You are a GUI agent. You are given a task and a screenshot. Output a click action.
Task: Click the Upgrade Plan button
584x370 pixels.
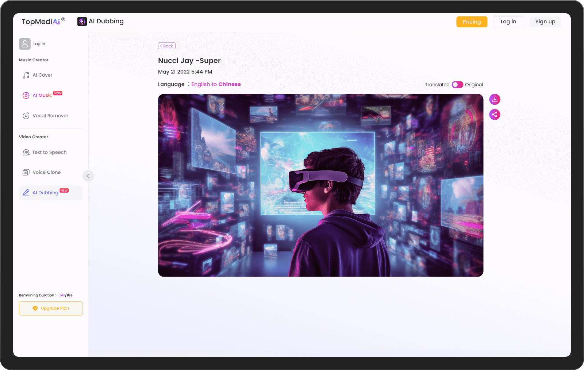[x=51, y=308]
